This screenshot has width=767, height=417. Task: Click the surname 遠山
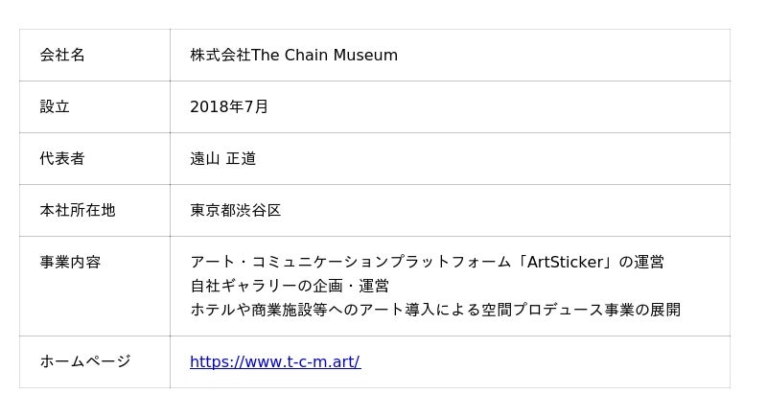(205, 158)
